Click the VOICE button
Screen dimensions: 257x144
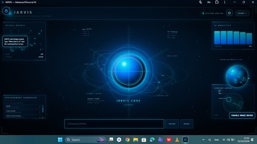point(172,124)
